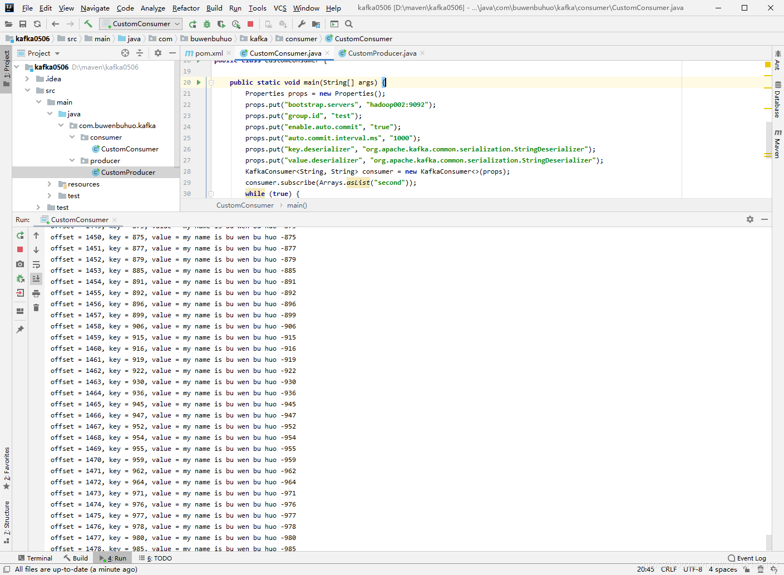The image size is (784, 575).
Task: Rerun CustomConsumer in the Run panel
Action: pos(20,235)
